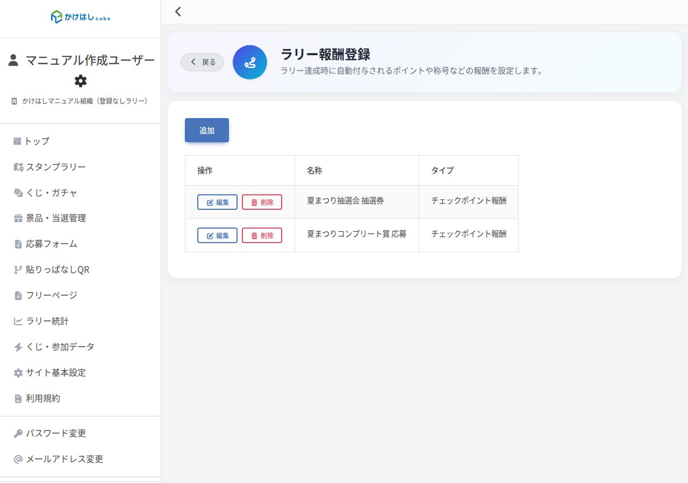Click the 名称 column header
The image size is (688, 483).
pos(357,171)
